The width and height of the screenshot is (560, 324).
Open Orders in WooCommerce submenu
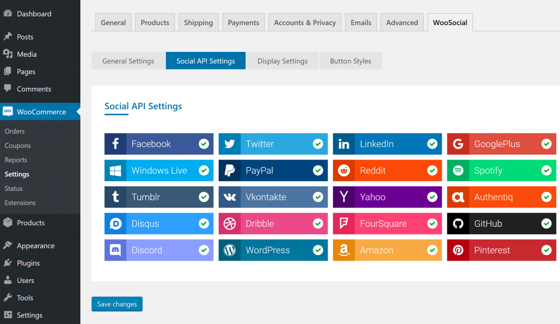click(15, 131)
